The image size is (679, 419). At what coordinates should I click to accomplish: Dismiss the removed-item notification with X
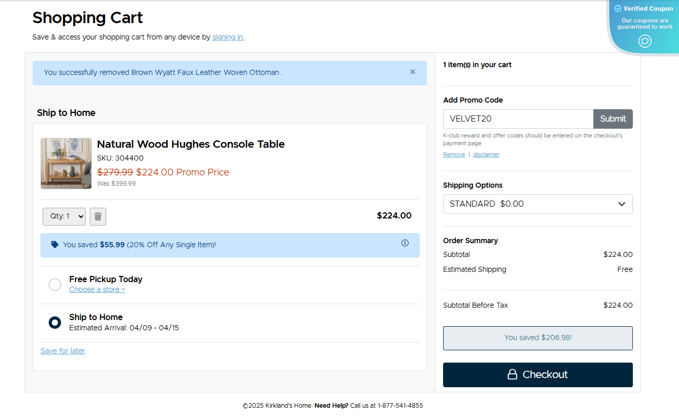412,72
